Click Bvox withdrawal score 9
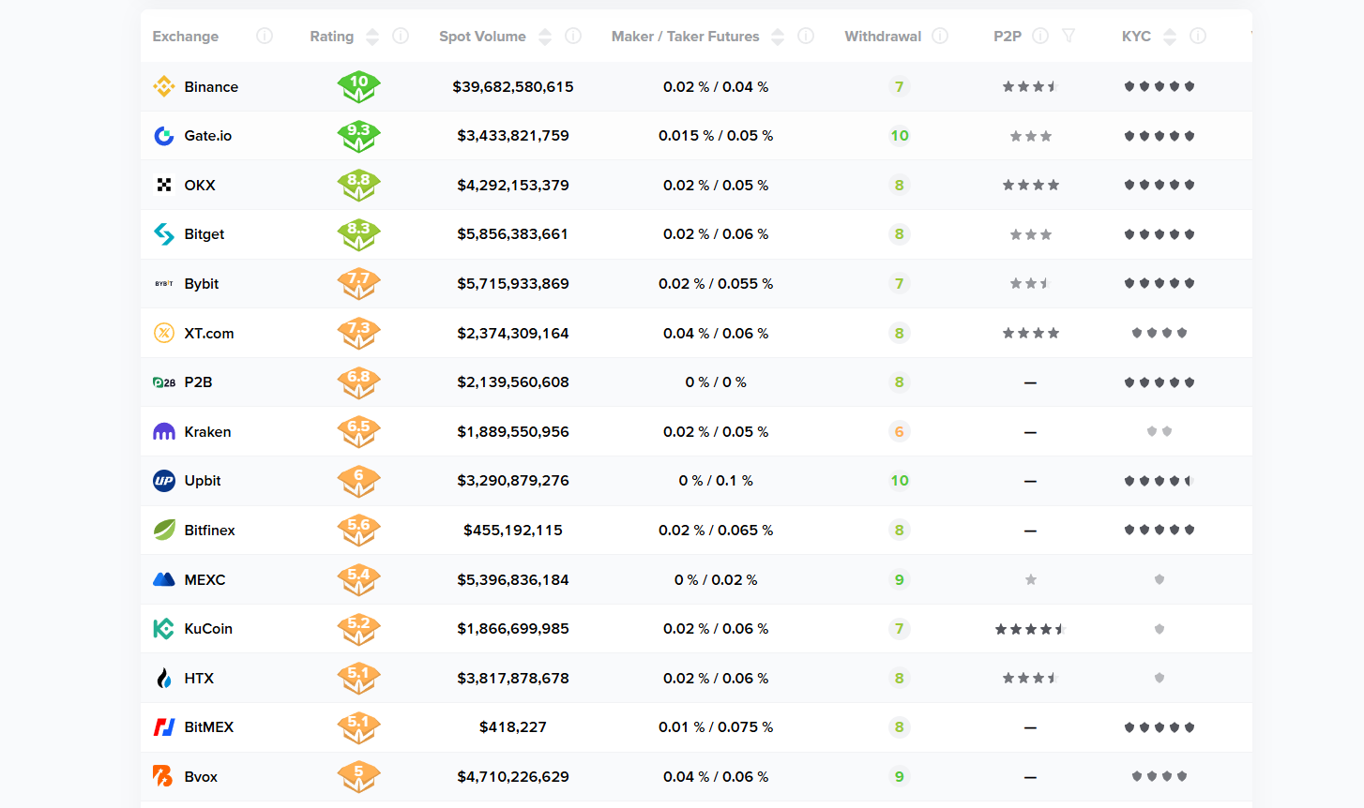The width and height of the screenshot is (1364, 808). [900, 776]
